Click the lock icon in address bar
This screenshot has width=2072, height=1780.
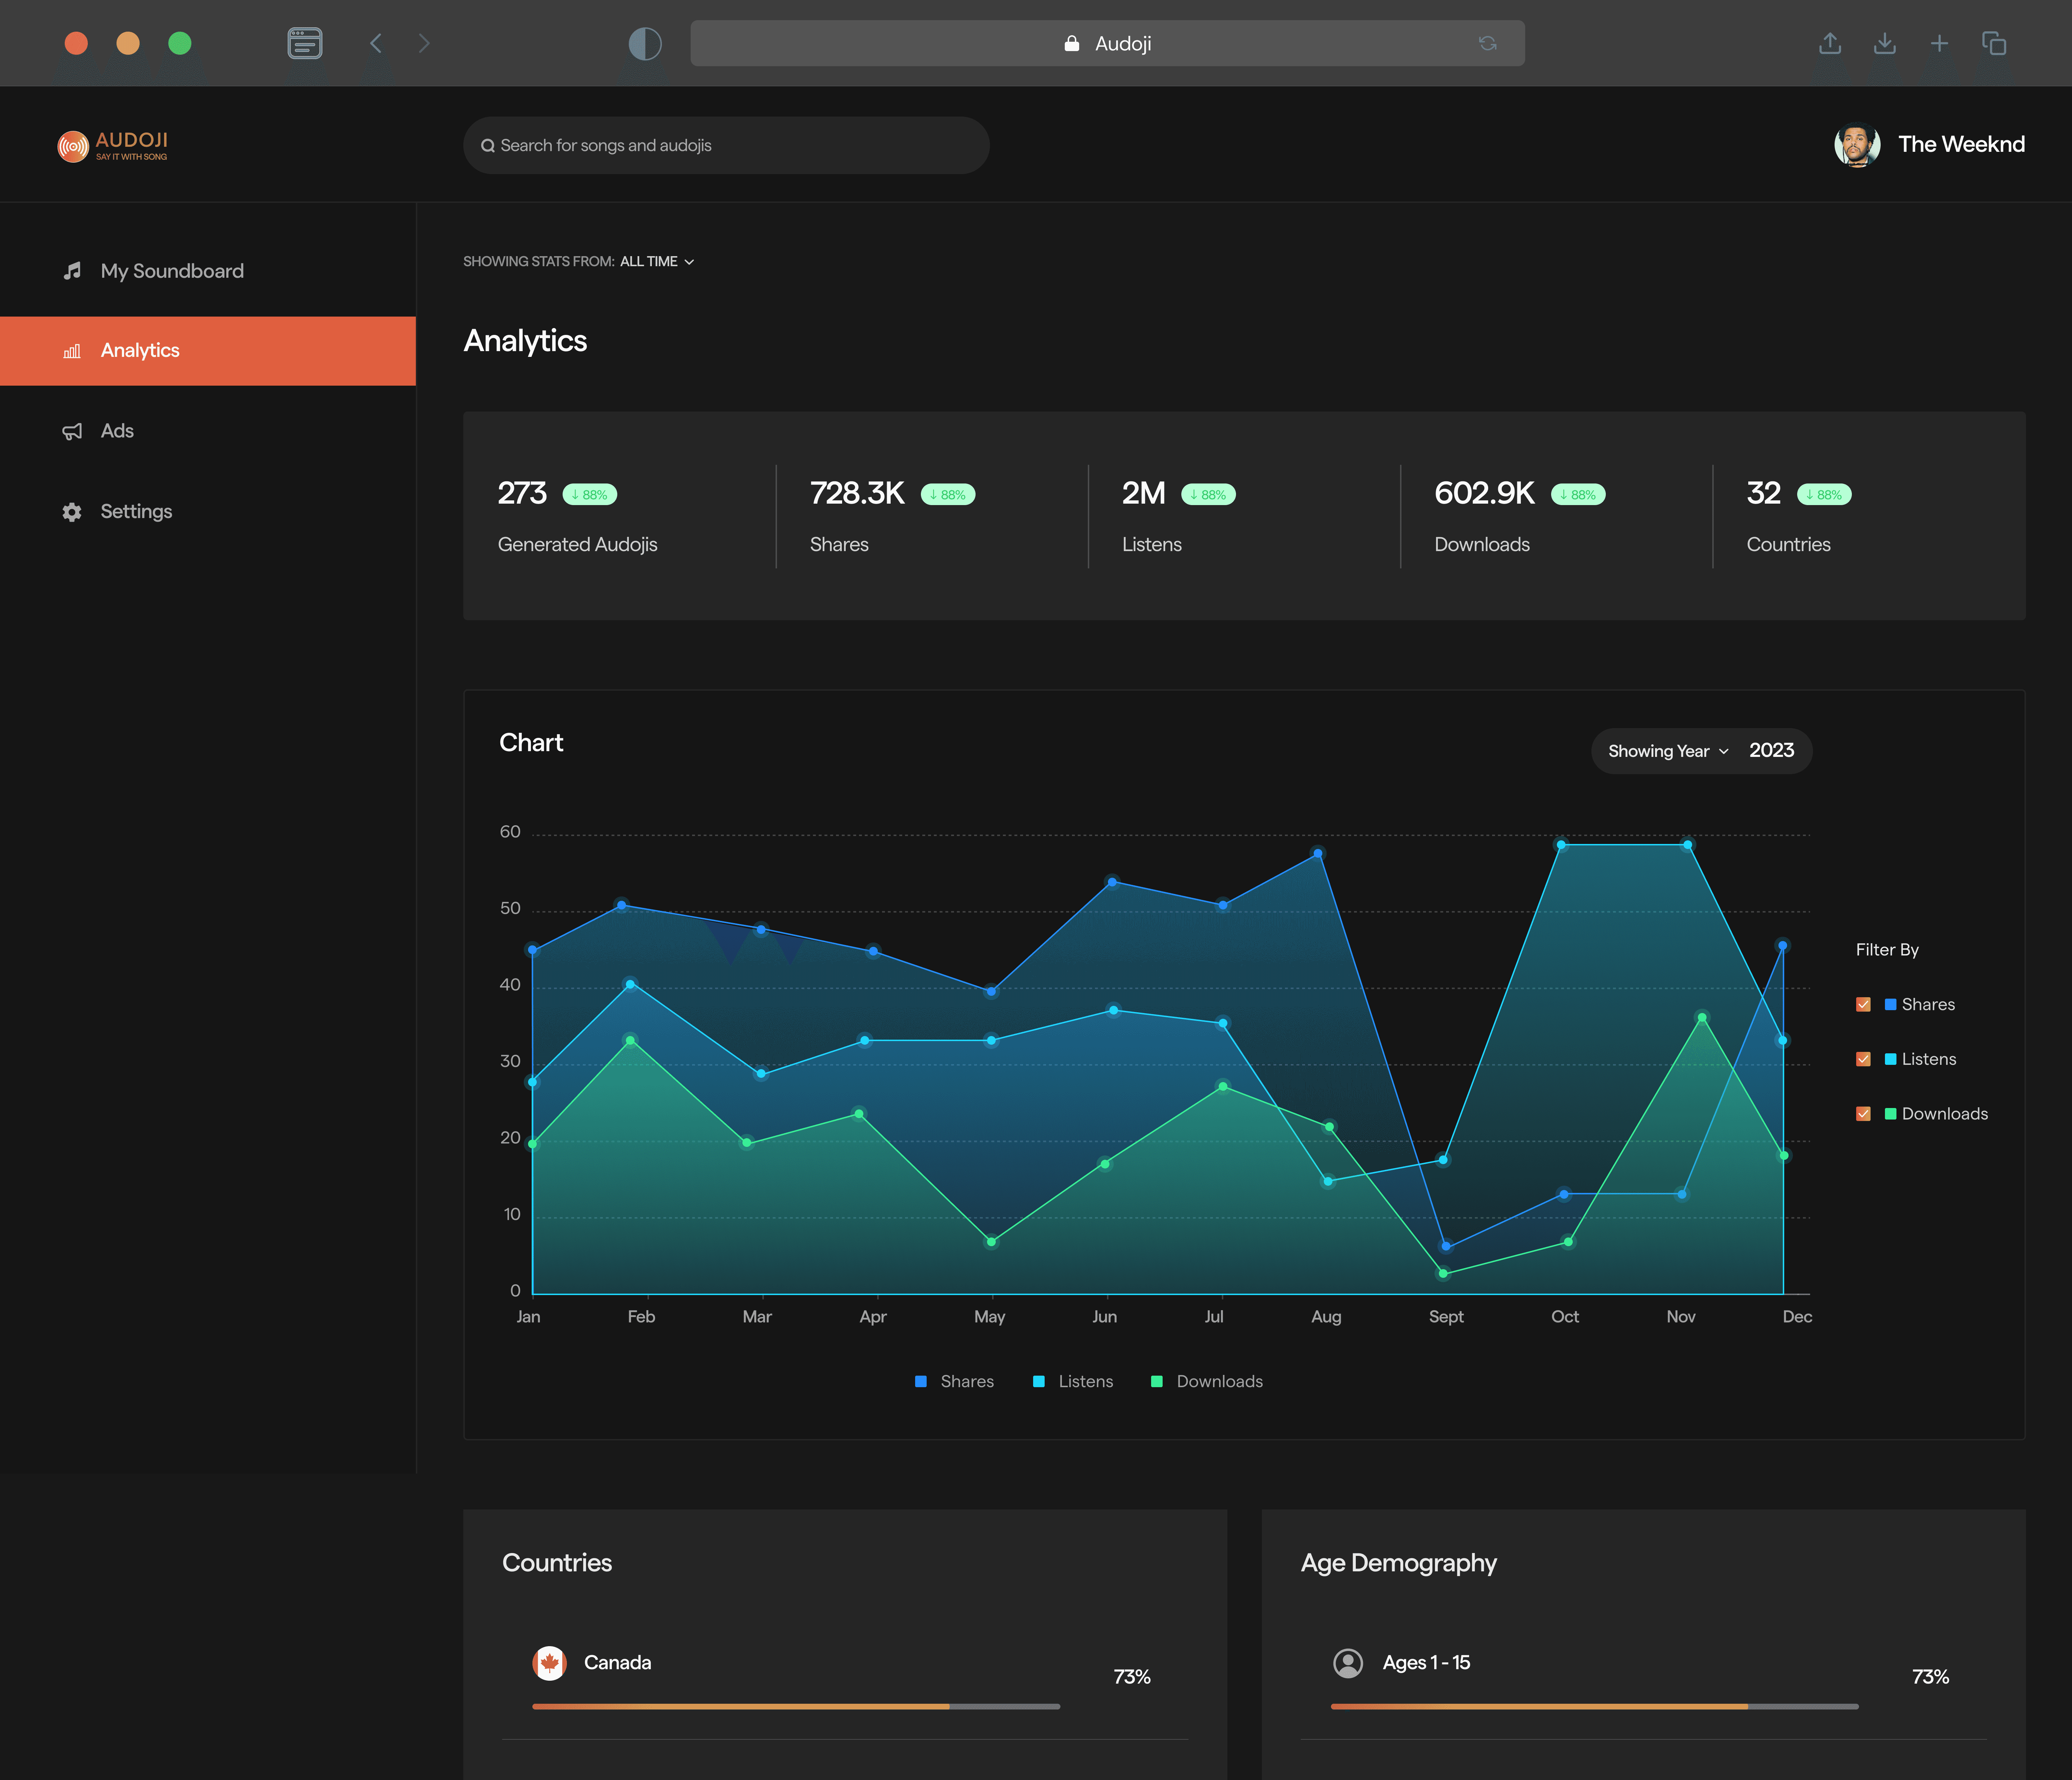[x=1072, y=43]
